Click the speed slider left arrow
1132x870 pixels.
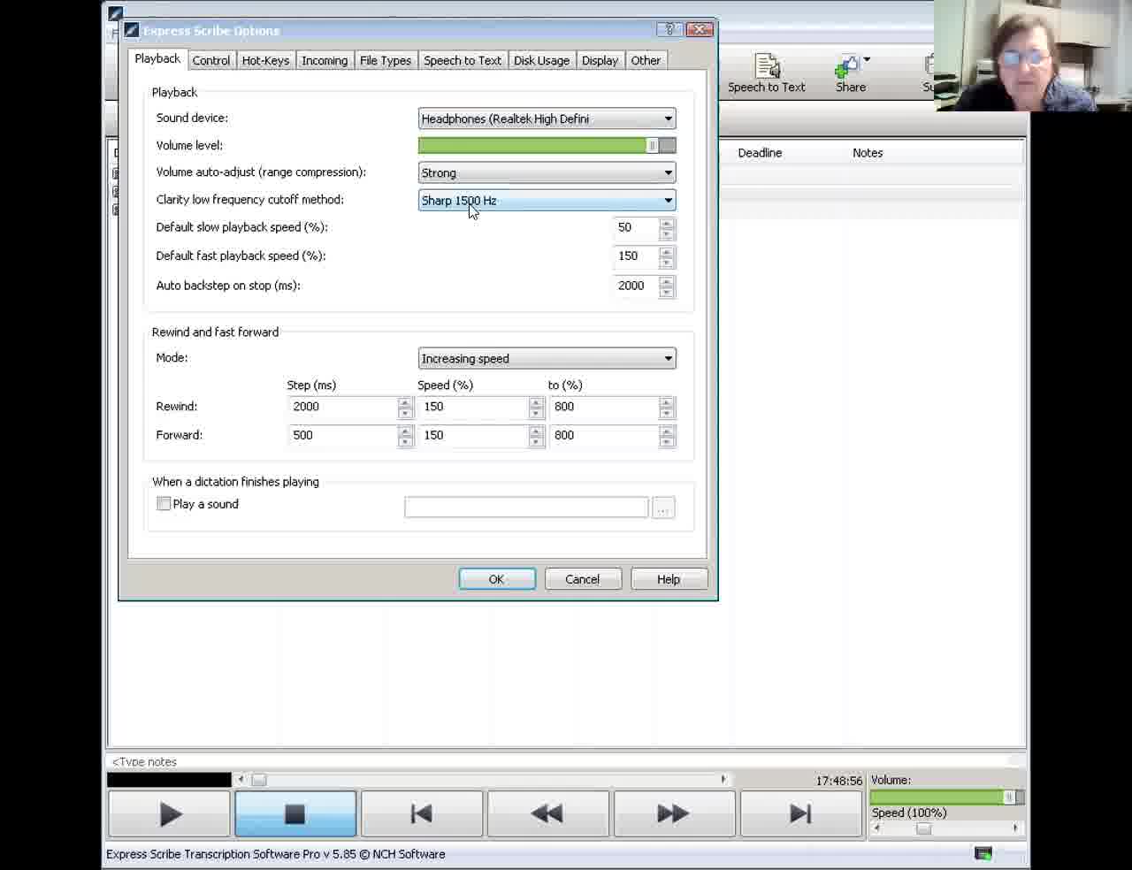[876, 828]
